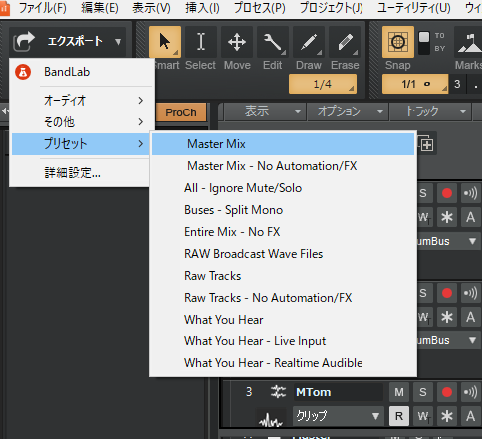This screenshot has width=482, height=439.
Task: Click the MTom track waveform icon
Action: (271, 420)
